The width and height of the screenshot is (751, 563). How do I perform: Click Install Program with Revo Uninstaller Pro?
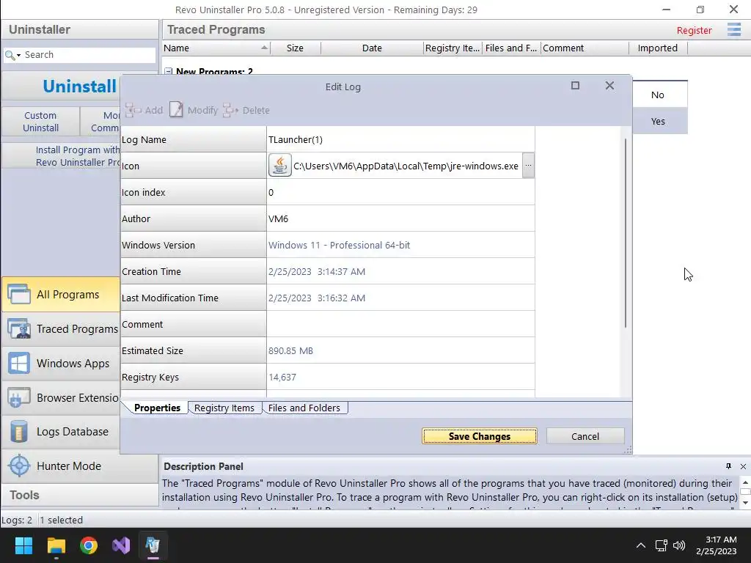(x=62, y=156)
